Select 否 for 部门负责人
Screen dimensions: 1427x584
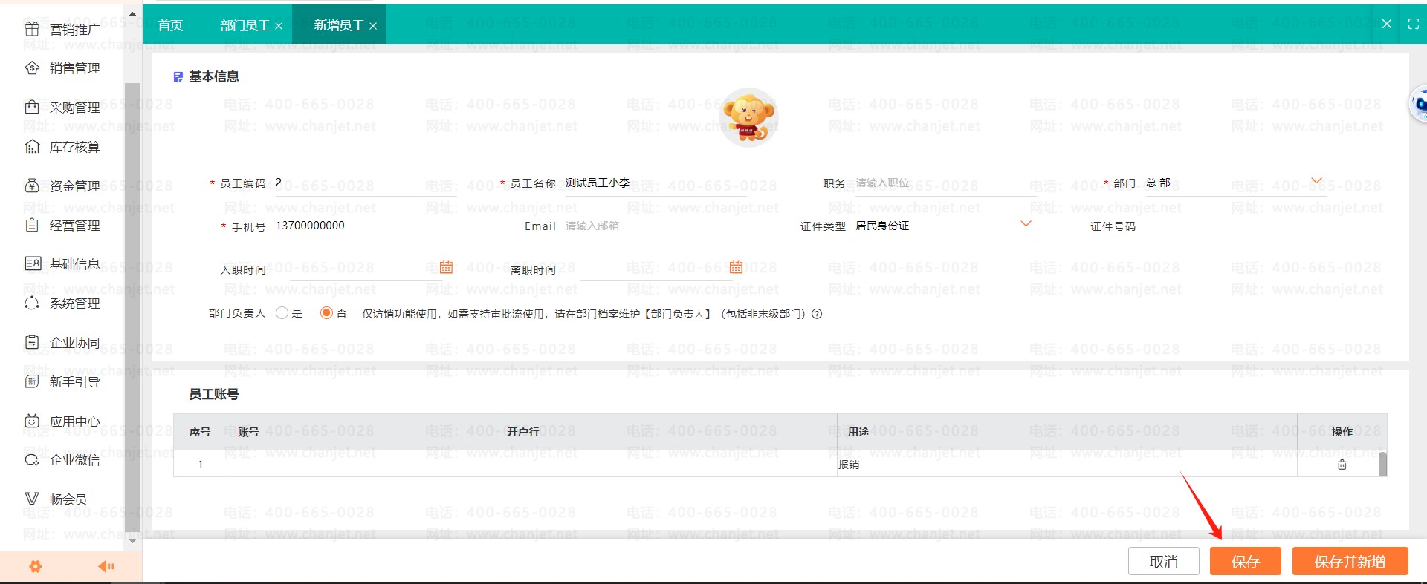326,313
